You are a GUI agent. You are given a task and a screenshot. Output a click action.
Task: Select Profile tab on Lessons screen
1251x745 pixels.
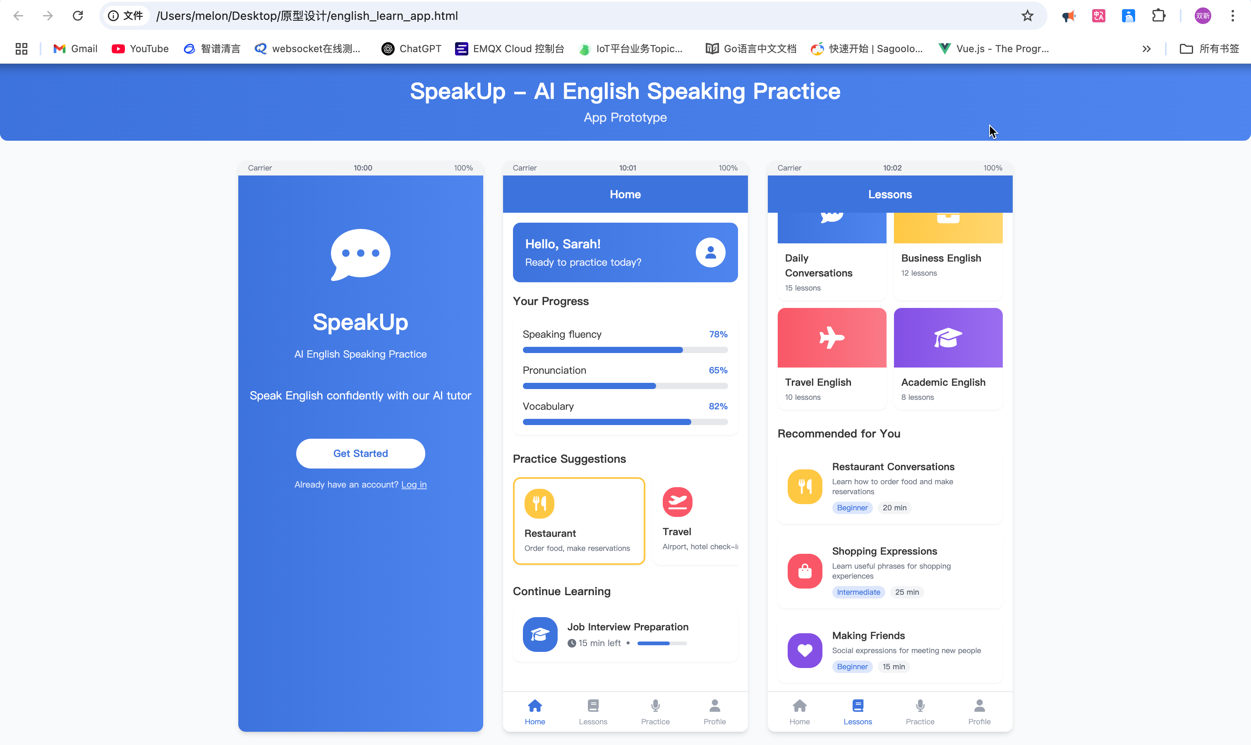pyautogui.click(x=978, y=711)
